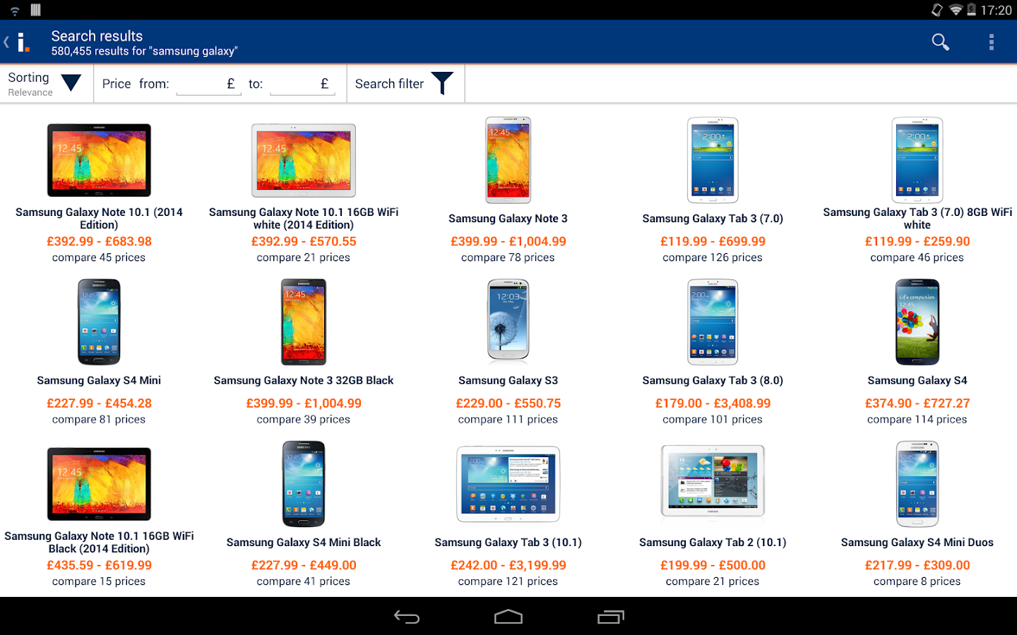Open Samsung Galaxy S3 image
The image size is (1017, 635).
coord(508,320)
